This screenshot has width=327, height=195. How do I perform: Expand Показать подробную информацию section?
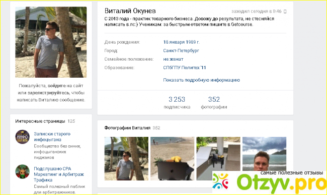tap(201, 80)
